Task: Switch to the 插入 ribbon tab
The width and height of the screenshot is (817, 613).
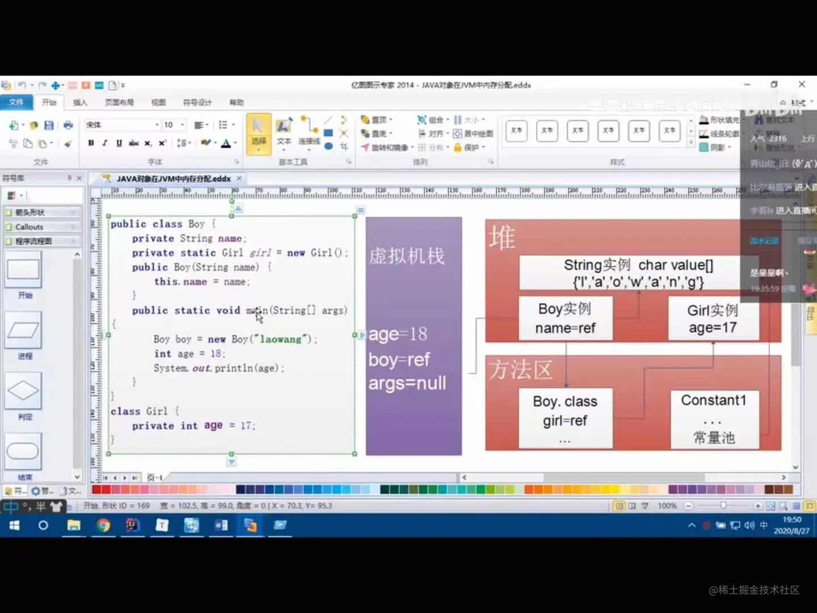Action: point(80,102)
